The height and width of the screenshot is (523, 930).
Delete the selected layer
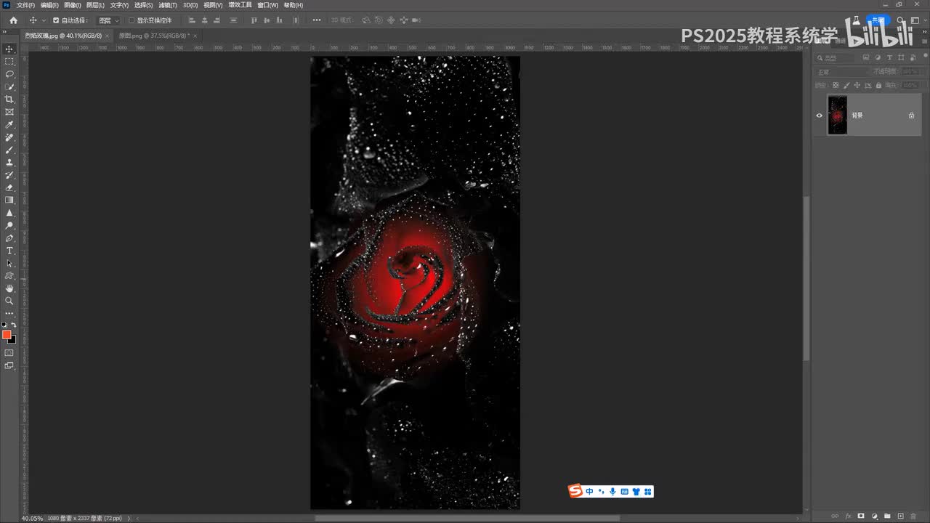click(x=913, y=516)
